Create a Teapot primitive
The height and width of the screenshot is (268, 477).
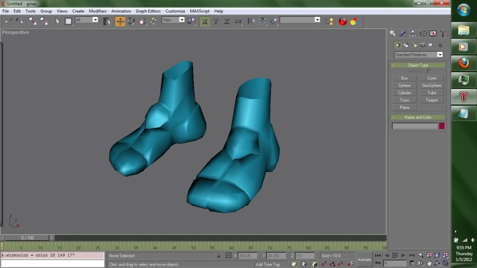tap(431, 100)
